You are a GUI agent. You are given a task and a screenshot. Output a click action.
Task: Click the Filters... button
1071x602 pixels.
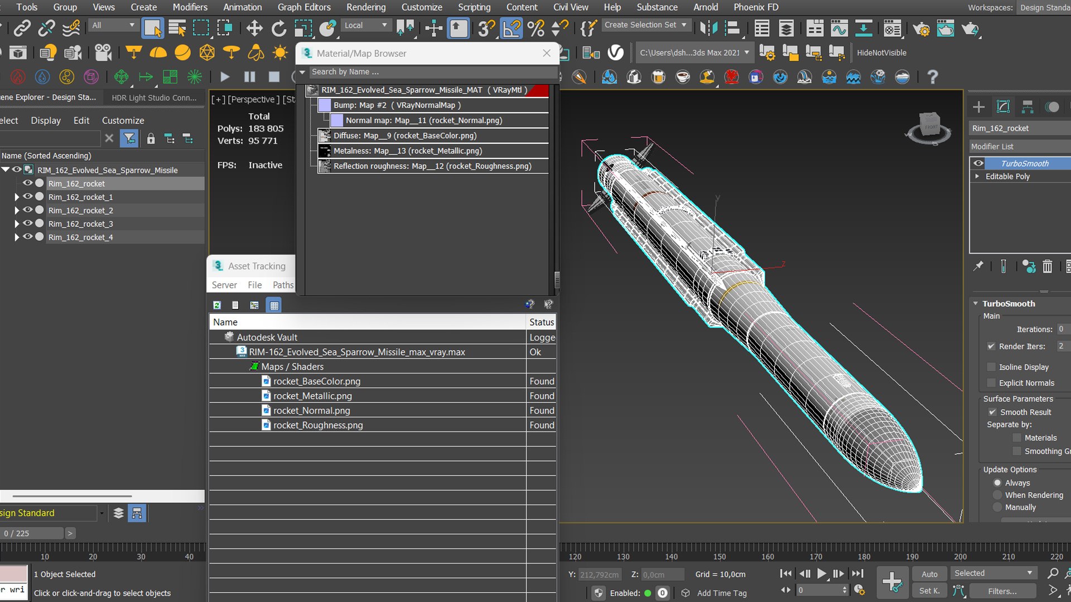[x=1002, y=591]
